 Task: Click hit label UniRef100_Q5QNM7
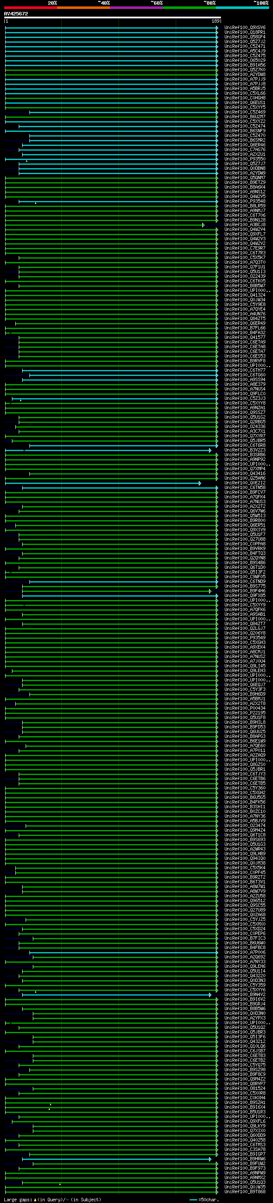[x=245, y=178]
